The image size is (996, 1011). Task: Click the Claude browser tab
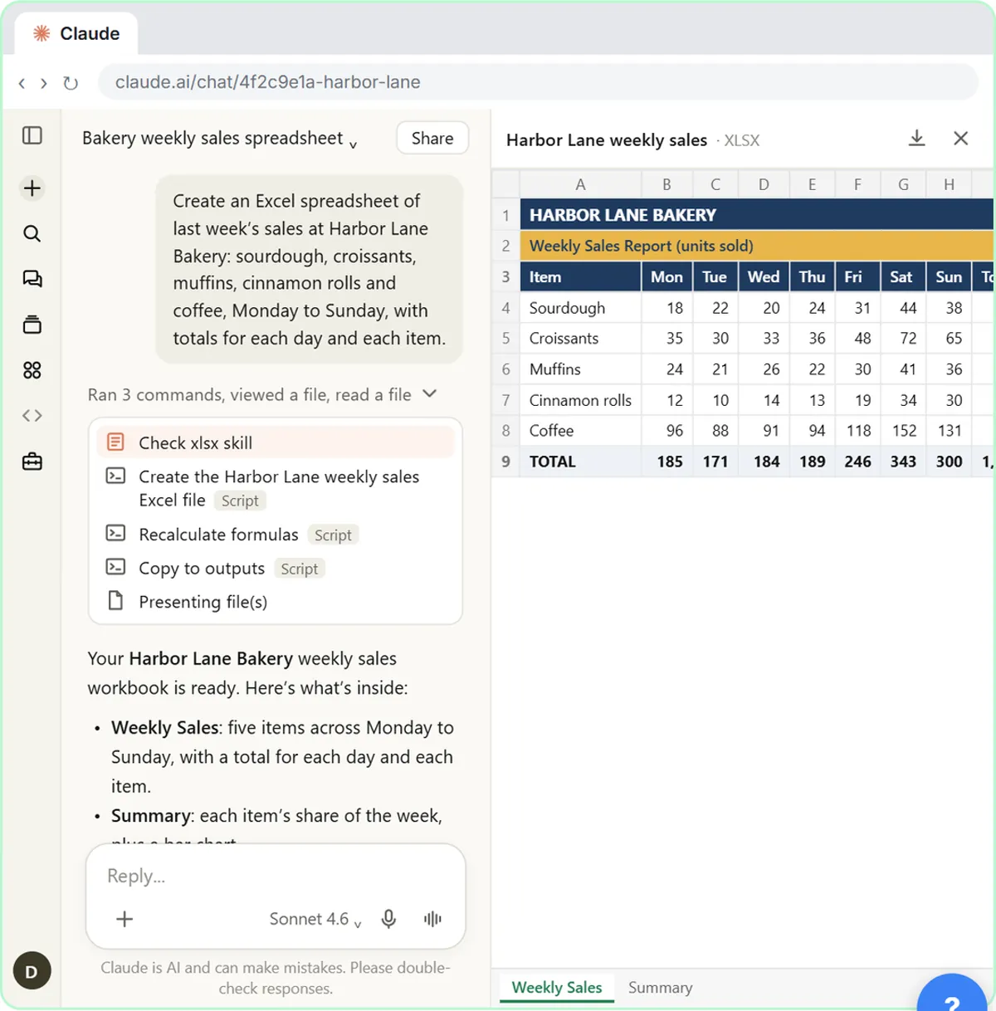tap(76, 34)
